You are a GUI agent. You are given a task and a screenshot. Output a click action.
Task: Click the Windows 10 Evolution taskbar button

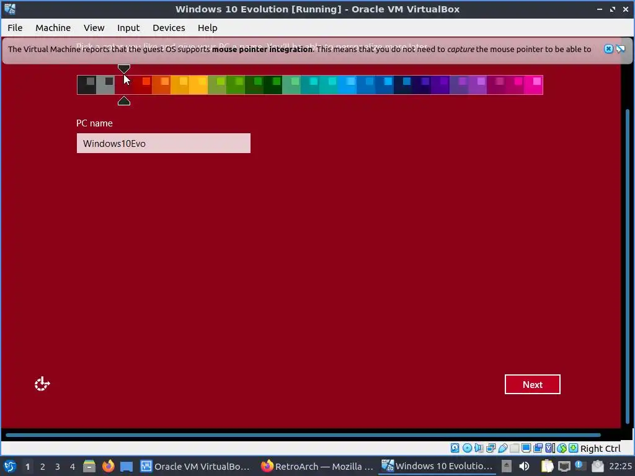pyautogui.click(x=437, y=466)
